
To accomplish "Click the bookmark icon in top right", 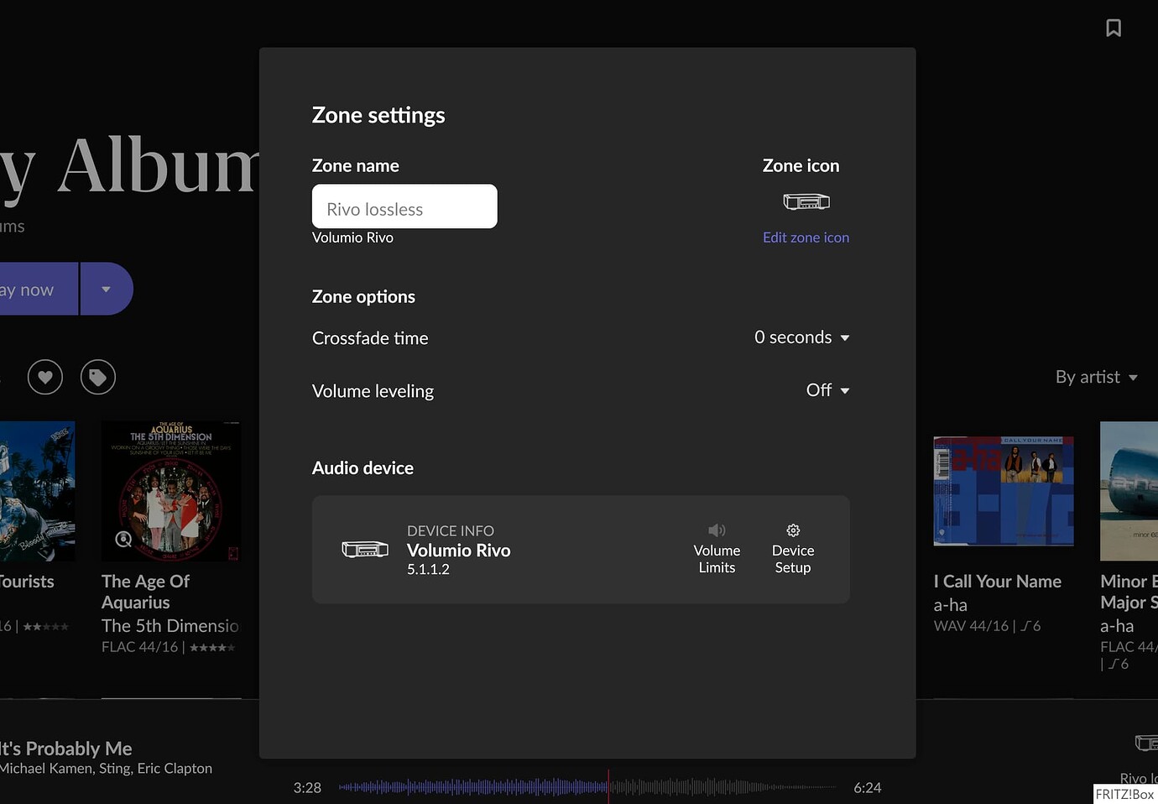I will click(1114, 28).
